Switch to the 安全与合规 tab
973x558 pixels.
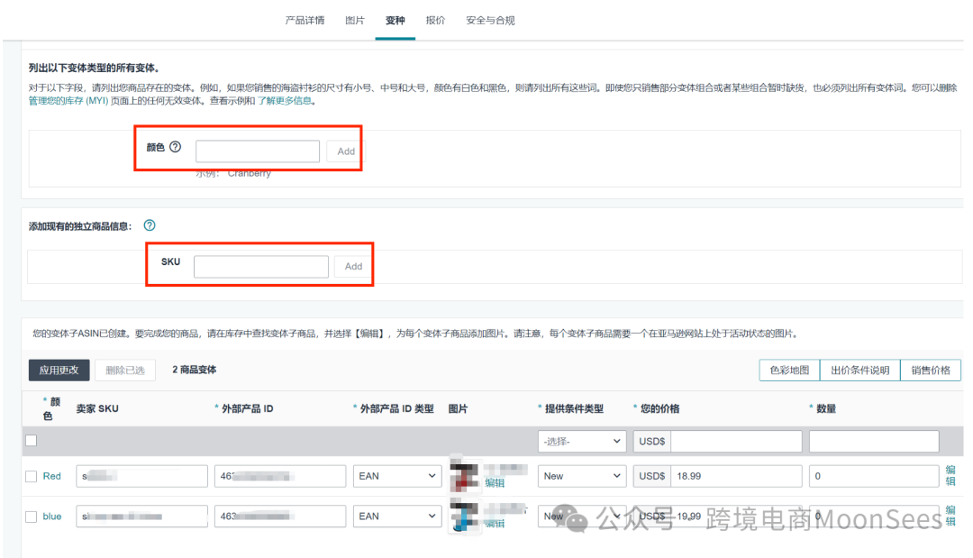coord(490,20)
